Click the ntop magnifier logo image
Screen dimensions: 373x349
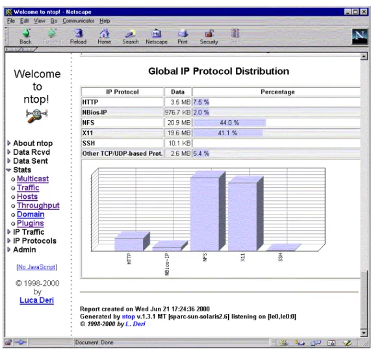point(36,116)
